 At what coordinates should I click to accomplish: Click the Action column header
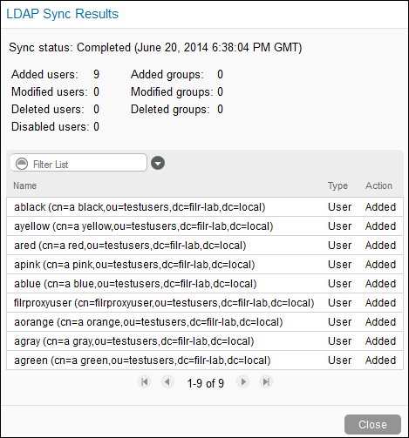click(378, 185)
